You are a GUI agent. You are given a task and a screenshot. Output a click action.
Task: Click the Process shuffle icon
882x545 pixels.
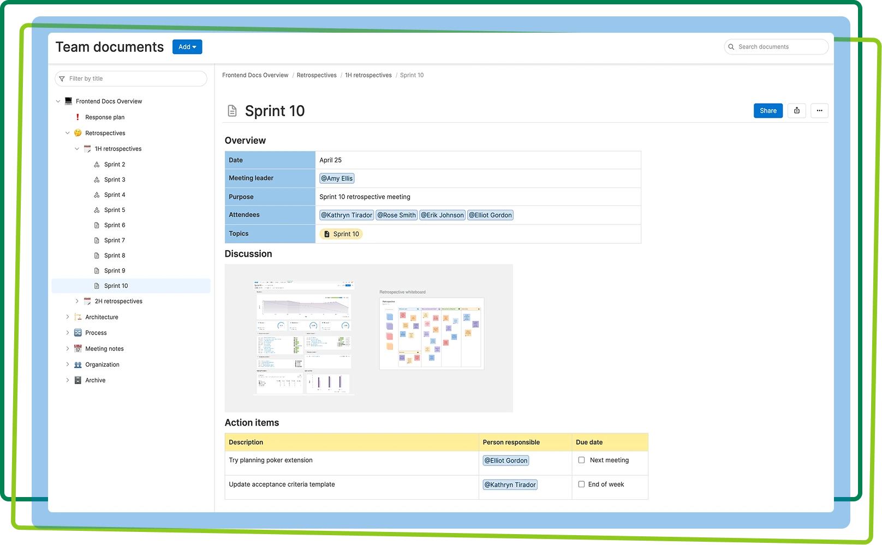coord(78,332)
